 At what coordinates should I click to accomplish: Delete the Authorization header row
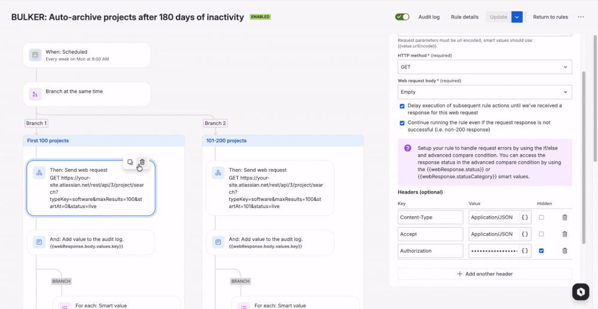(565, 250)
